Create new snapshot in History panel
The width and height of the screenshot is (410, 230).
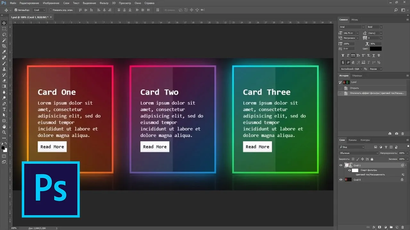397,134
